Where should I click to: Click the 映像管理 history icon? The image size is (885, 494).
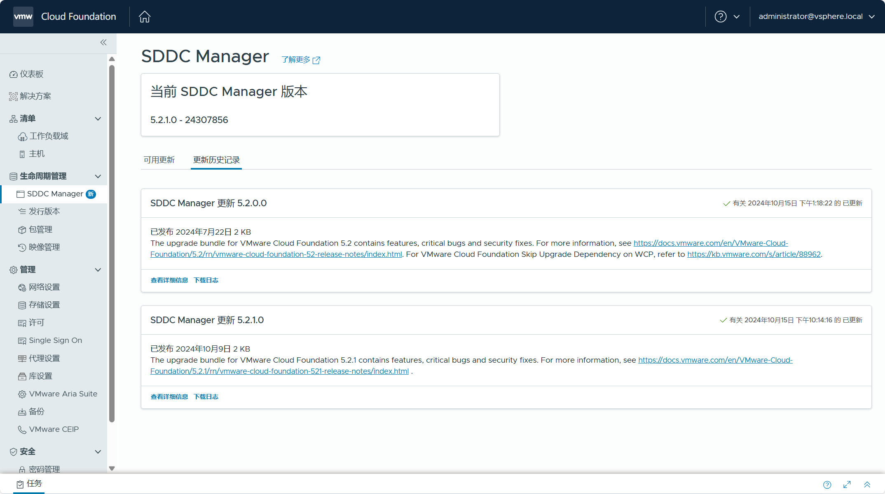click(x=22, y=247)
